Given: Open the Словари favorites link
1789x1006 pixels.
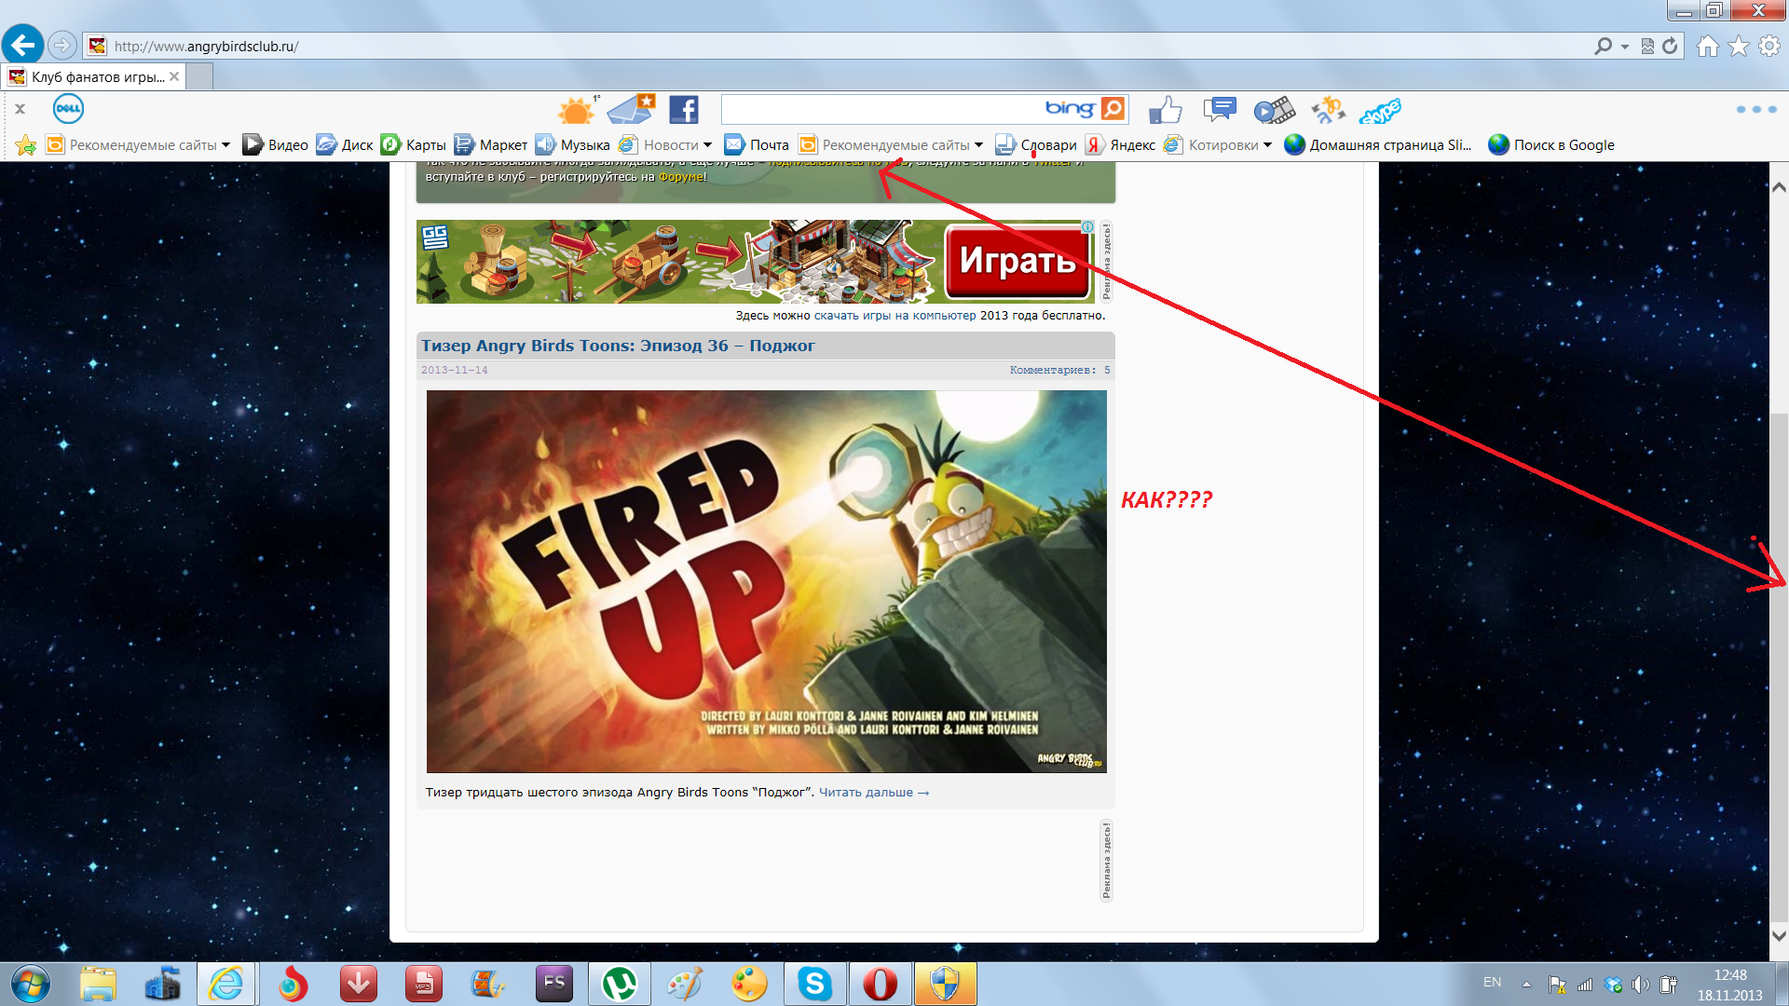Looking at the screenshot, I should coord(1036,144).
